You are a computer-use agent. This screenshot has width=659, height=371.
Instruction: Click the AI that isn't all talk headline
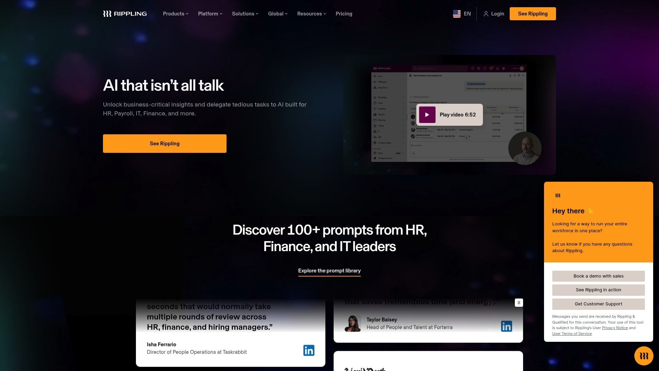coord(163,85)
